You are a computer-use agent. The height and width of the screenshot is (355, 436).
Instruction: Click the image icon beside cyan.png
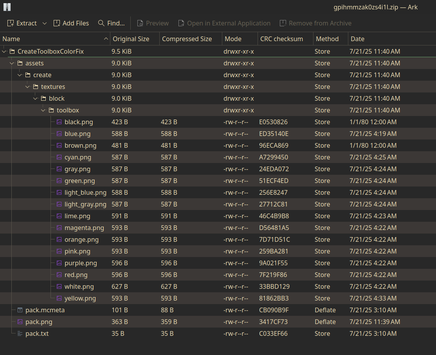(x=59, y=157)
